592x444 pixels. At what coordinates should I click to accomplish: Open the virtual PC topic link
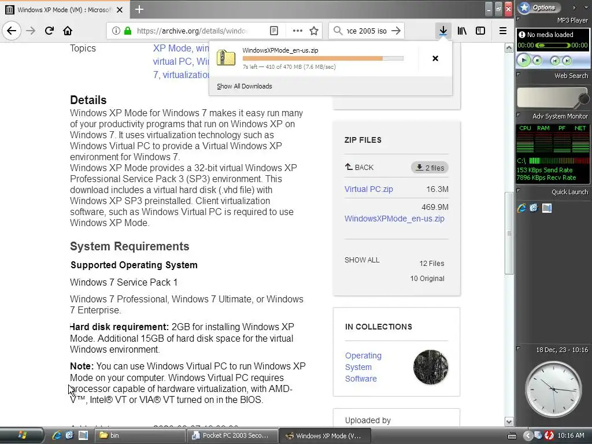[173, 61]
